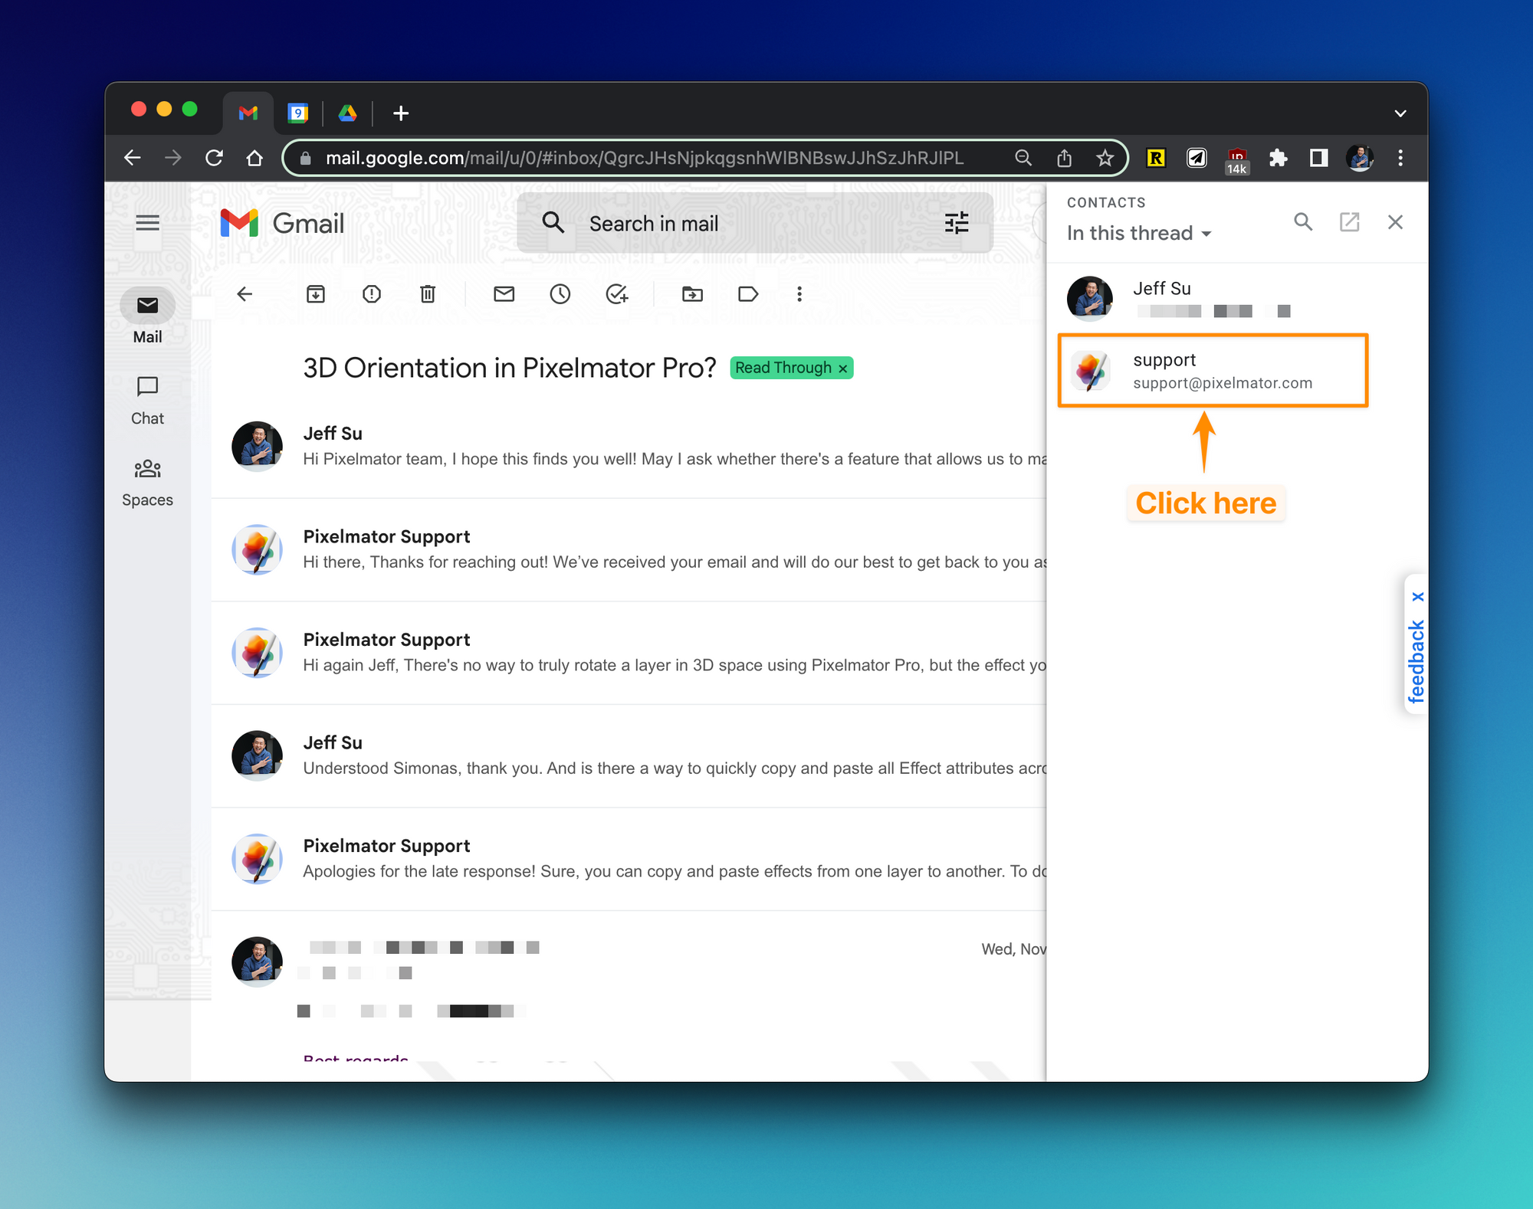This screenshot has width=1533, height=1209.
Task: Close the Contacts side panel
Action: pos(1395,222)
